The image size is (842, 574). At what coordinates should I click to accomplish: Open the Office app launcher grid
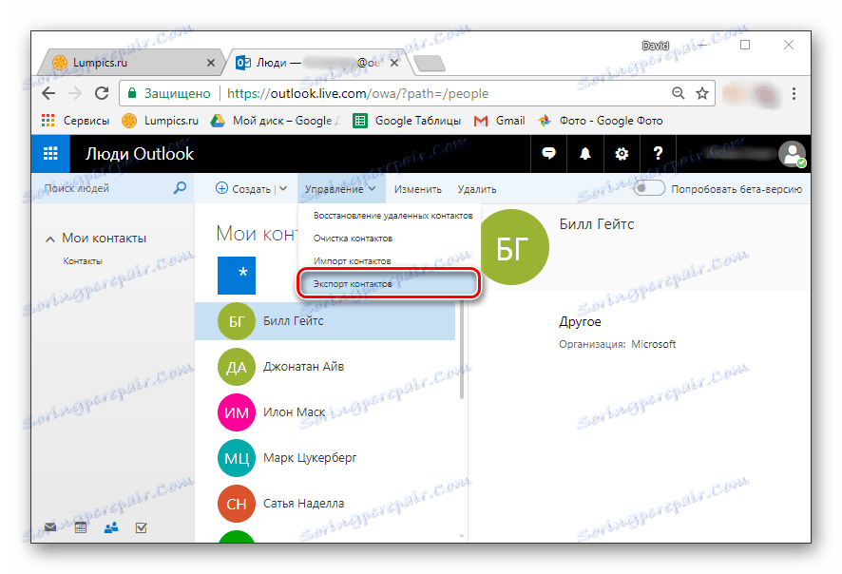(x=50, y=154)
